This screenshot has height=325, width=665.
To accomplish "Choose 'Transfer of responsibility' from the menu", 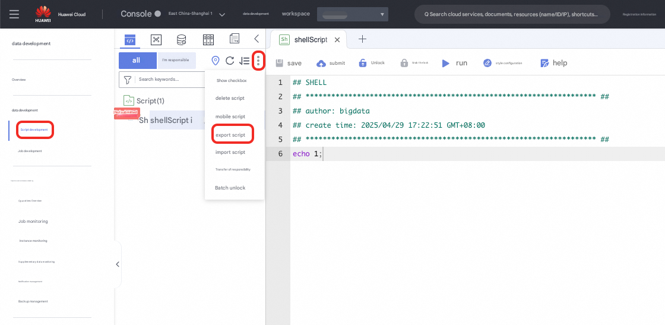I will pos(233,169).
